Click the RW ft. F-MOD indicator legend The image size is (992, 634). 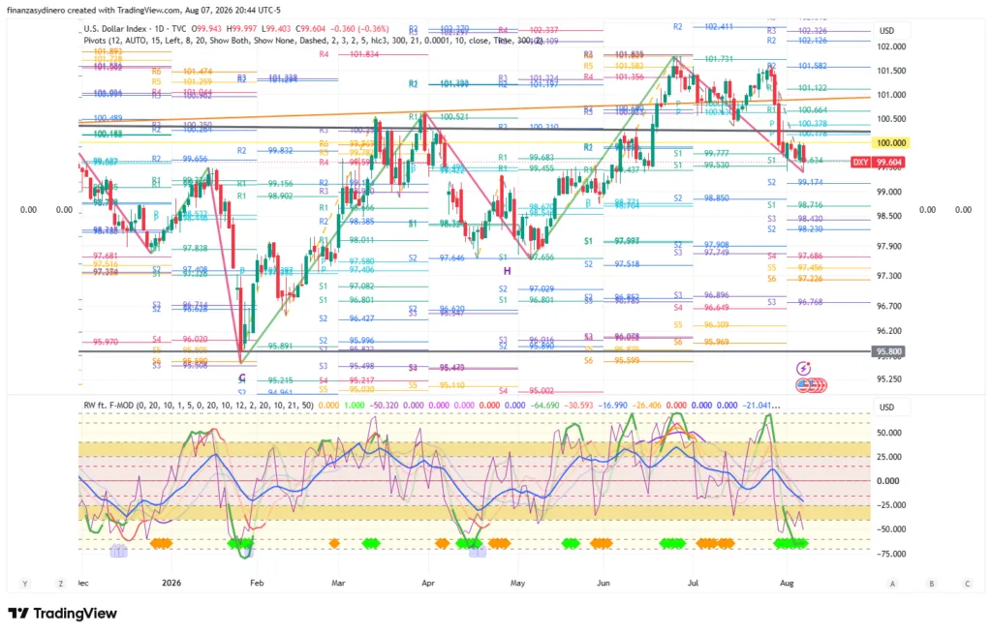pyautogui.click(x=198, y=406)
